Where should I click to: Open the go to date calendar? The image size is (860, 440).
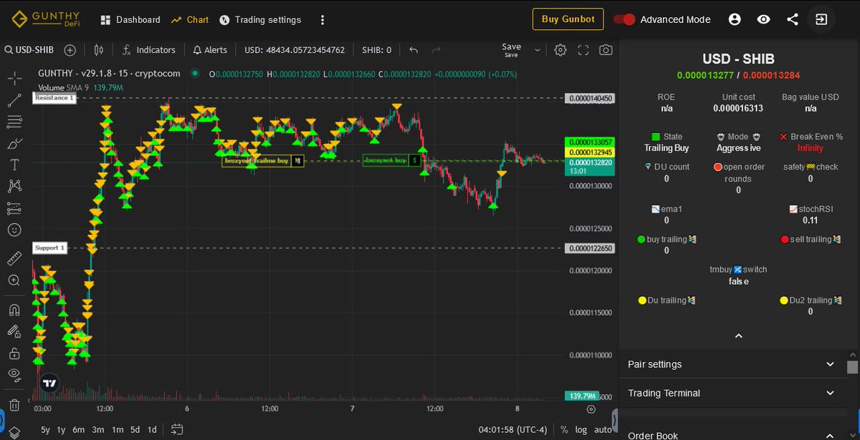[178, 430]
